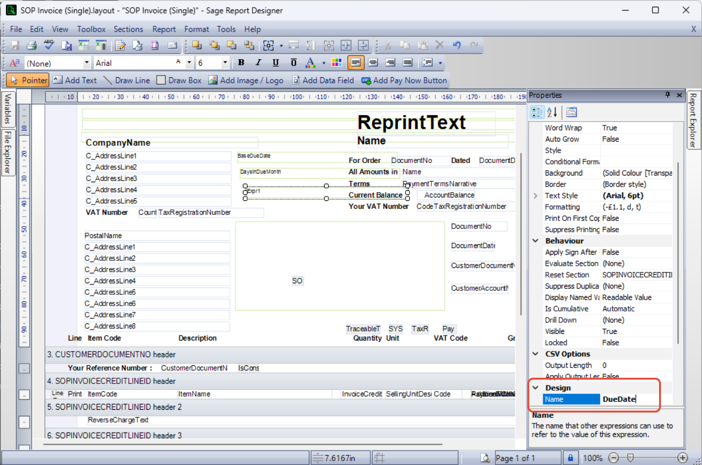Collapse the Behaviour property category
The width and height of the screenshot is (702, 465).
tap(535, 241)
